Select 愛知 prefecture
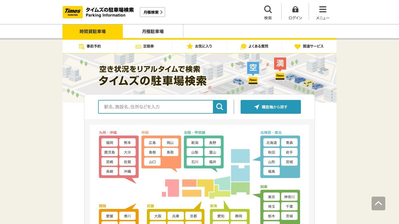The image size is (399, 224). coord(221,216)
